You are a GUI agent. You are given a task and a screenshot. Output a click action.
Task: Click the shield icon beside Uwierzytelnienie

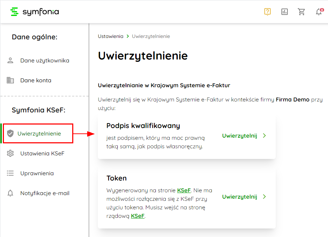click(10, 133)
